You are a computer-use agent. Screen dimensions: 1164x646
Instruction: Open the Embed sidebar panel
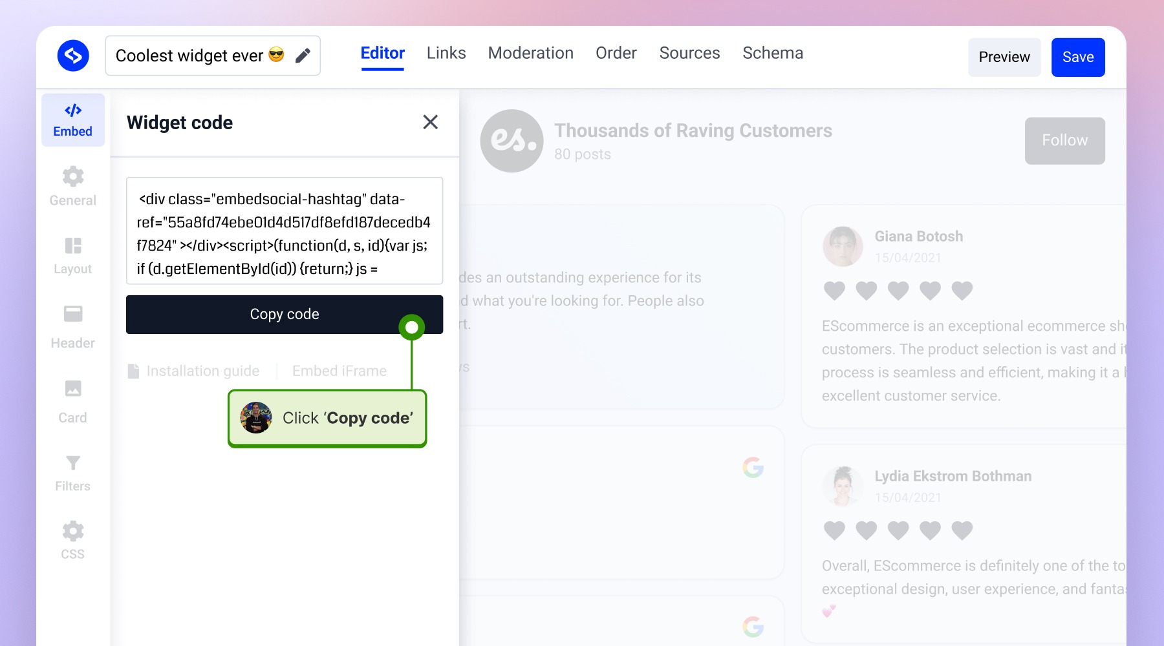(73, 120)
